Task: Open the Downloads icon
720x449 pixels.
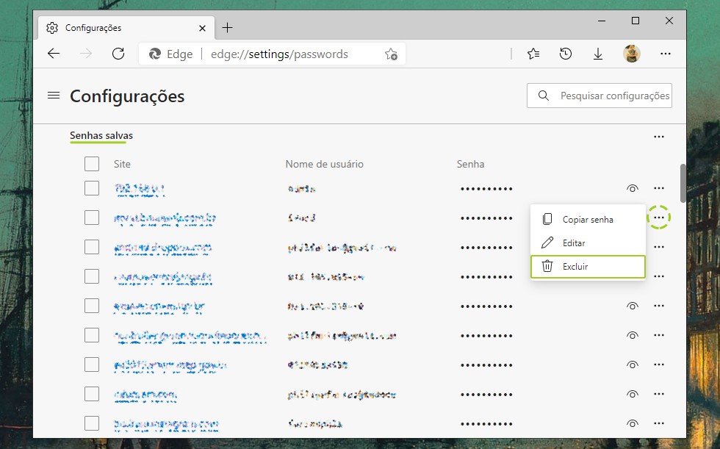Action: [x=598, y=54]
